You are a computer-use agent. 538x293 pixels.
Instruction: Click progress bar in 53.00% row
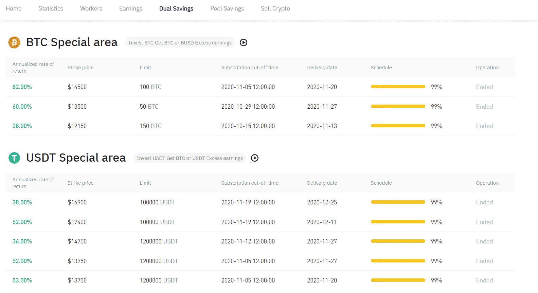[398, 280]
